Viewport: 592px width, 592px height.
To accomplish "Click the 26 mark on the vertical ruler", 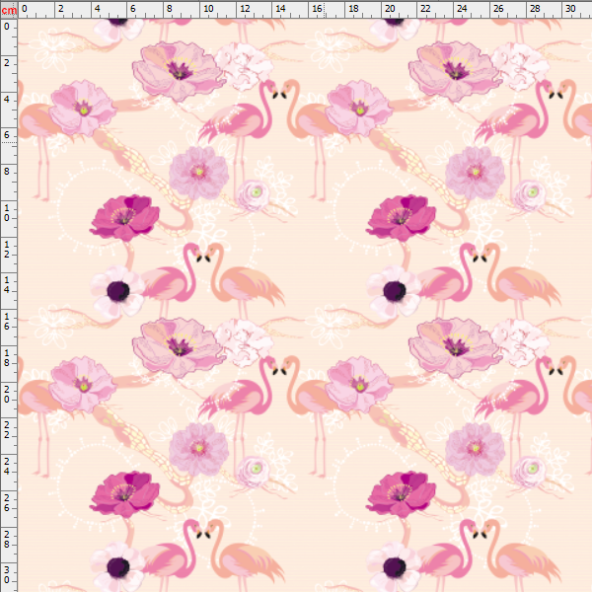I will (7, 503).
